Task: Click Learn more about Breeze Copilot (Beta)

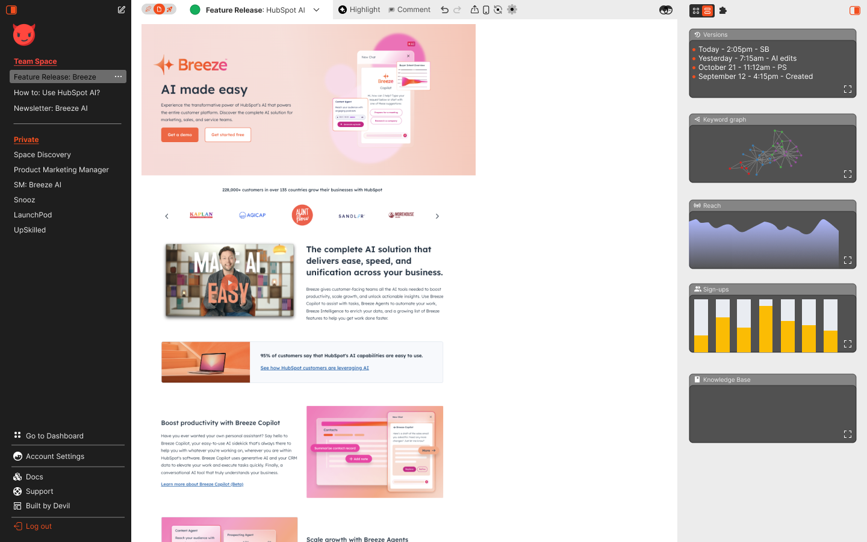Action: [202, 484]
